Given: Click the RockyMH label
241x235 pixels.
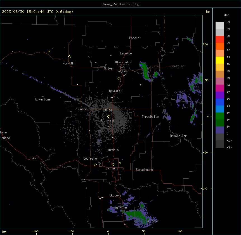Looking at the screenshot, I should [x=68, y=63].
